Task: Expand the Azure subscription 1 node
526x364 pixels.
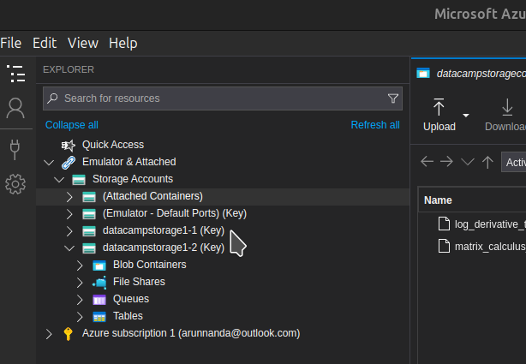Action: (x=49, y=334)
